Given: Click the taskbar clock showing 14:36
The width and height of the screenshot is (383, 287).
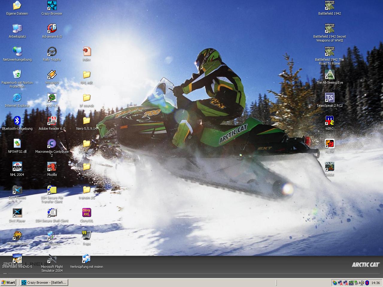Looking at the screenshot, I should 376,283.
